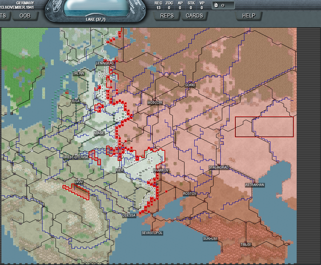Select Sevastopol on the map
This screenshot has width=321, height=265.
[152, 233]
